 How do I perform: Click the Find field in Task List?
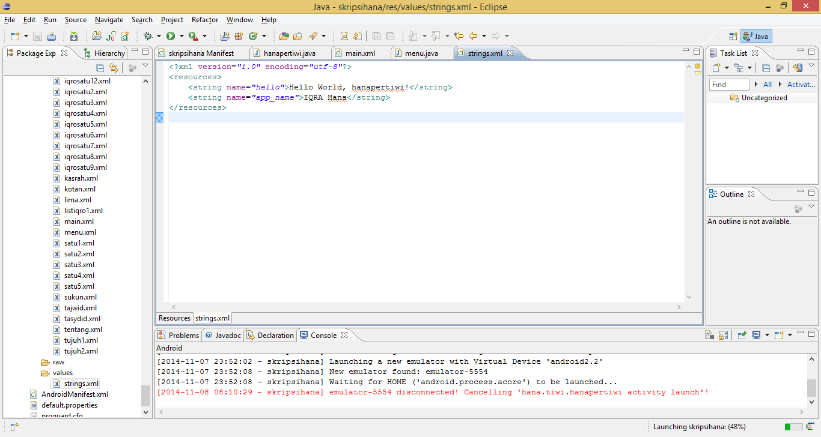(x=729, y=85)
